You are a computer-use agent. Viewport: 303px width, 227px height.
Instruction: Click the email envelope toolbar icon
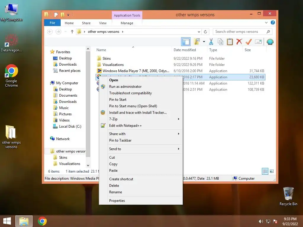point(258,42)
